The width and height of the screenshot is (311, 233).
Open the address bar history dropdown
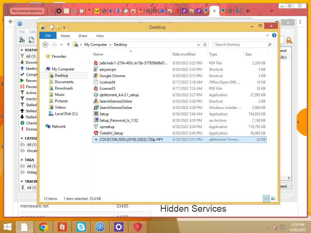point(198,45)
